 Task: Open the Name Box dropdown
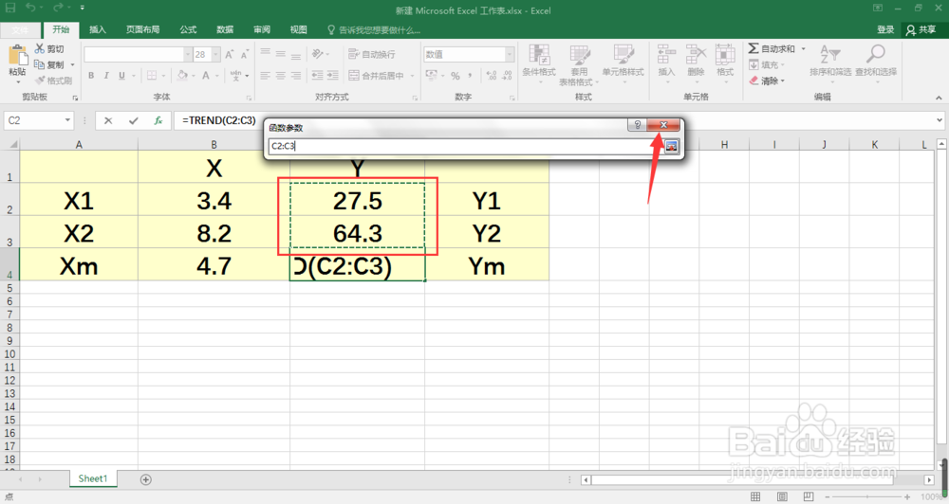point(67,120)
